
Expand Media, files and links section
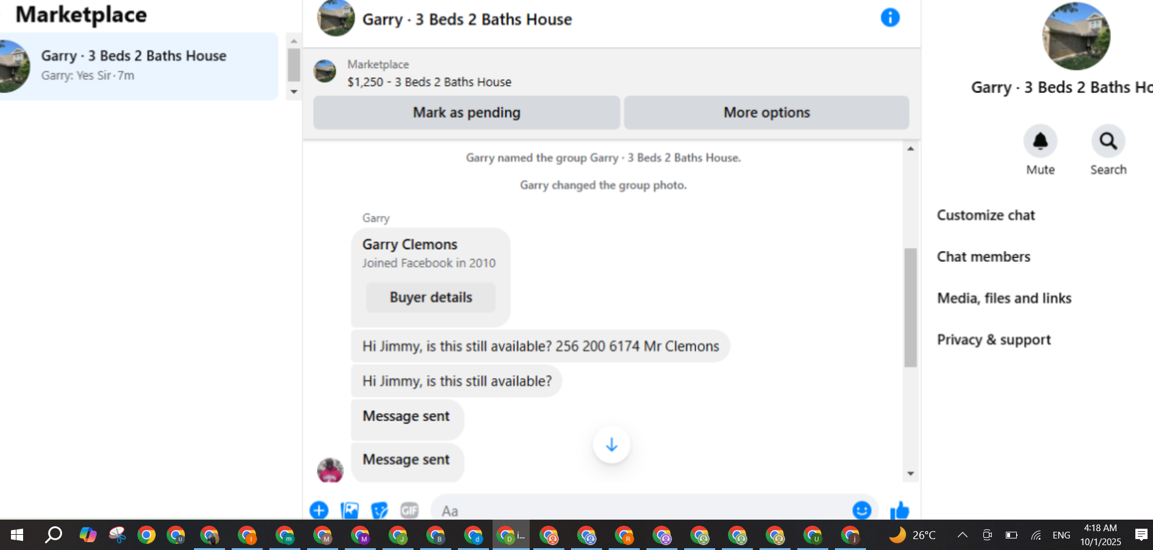pyautogui.click(x=1004, y=298)
